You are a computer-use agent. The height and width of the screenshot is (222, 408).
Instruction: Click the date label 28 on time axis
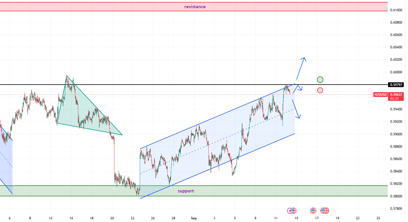tap(173, 219)
